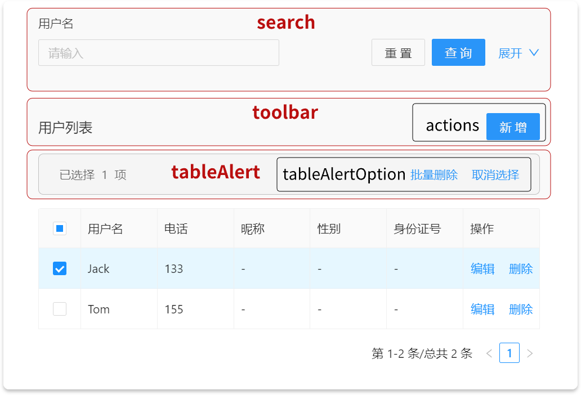Check Tom's row checkbox
Screen dimensions: 581x395
point(59,309)
